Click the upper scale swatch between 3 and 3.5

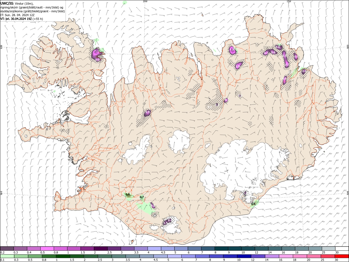pos(127,249)
